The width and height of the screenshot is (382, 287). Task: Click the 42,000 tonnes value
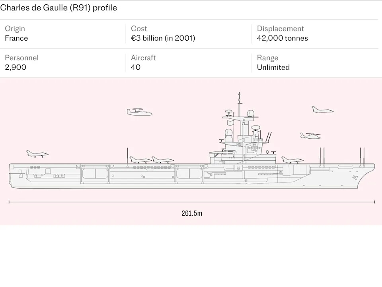coord(283,38)
